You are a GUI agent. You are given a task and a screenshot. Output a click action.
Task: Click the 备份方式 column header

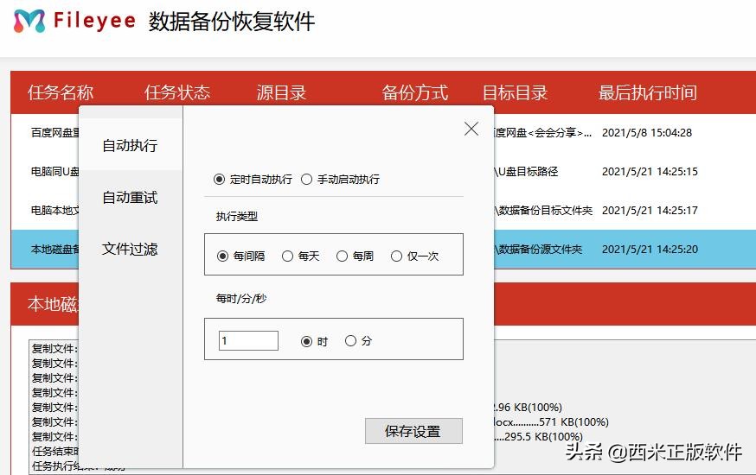point(415,92)
